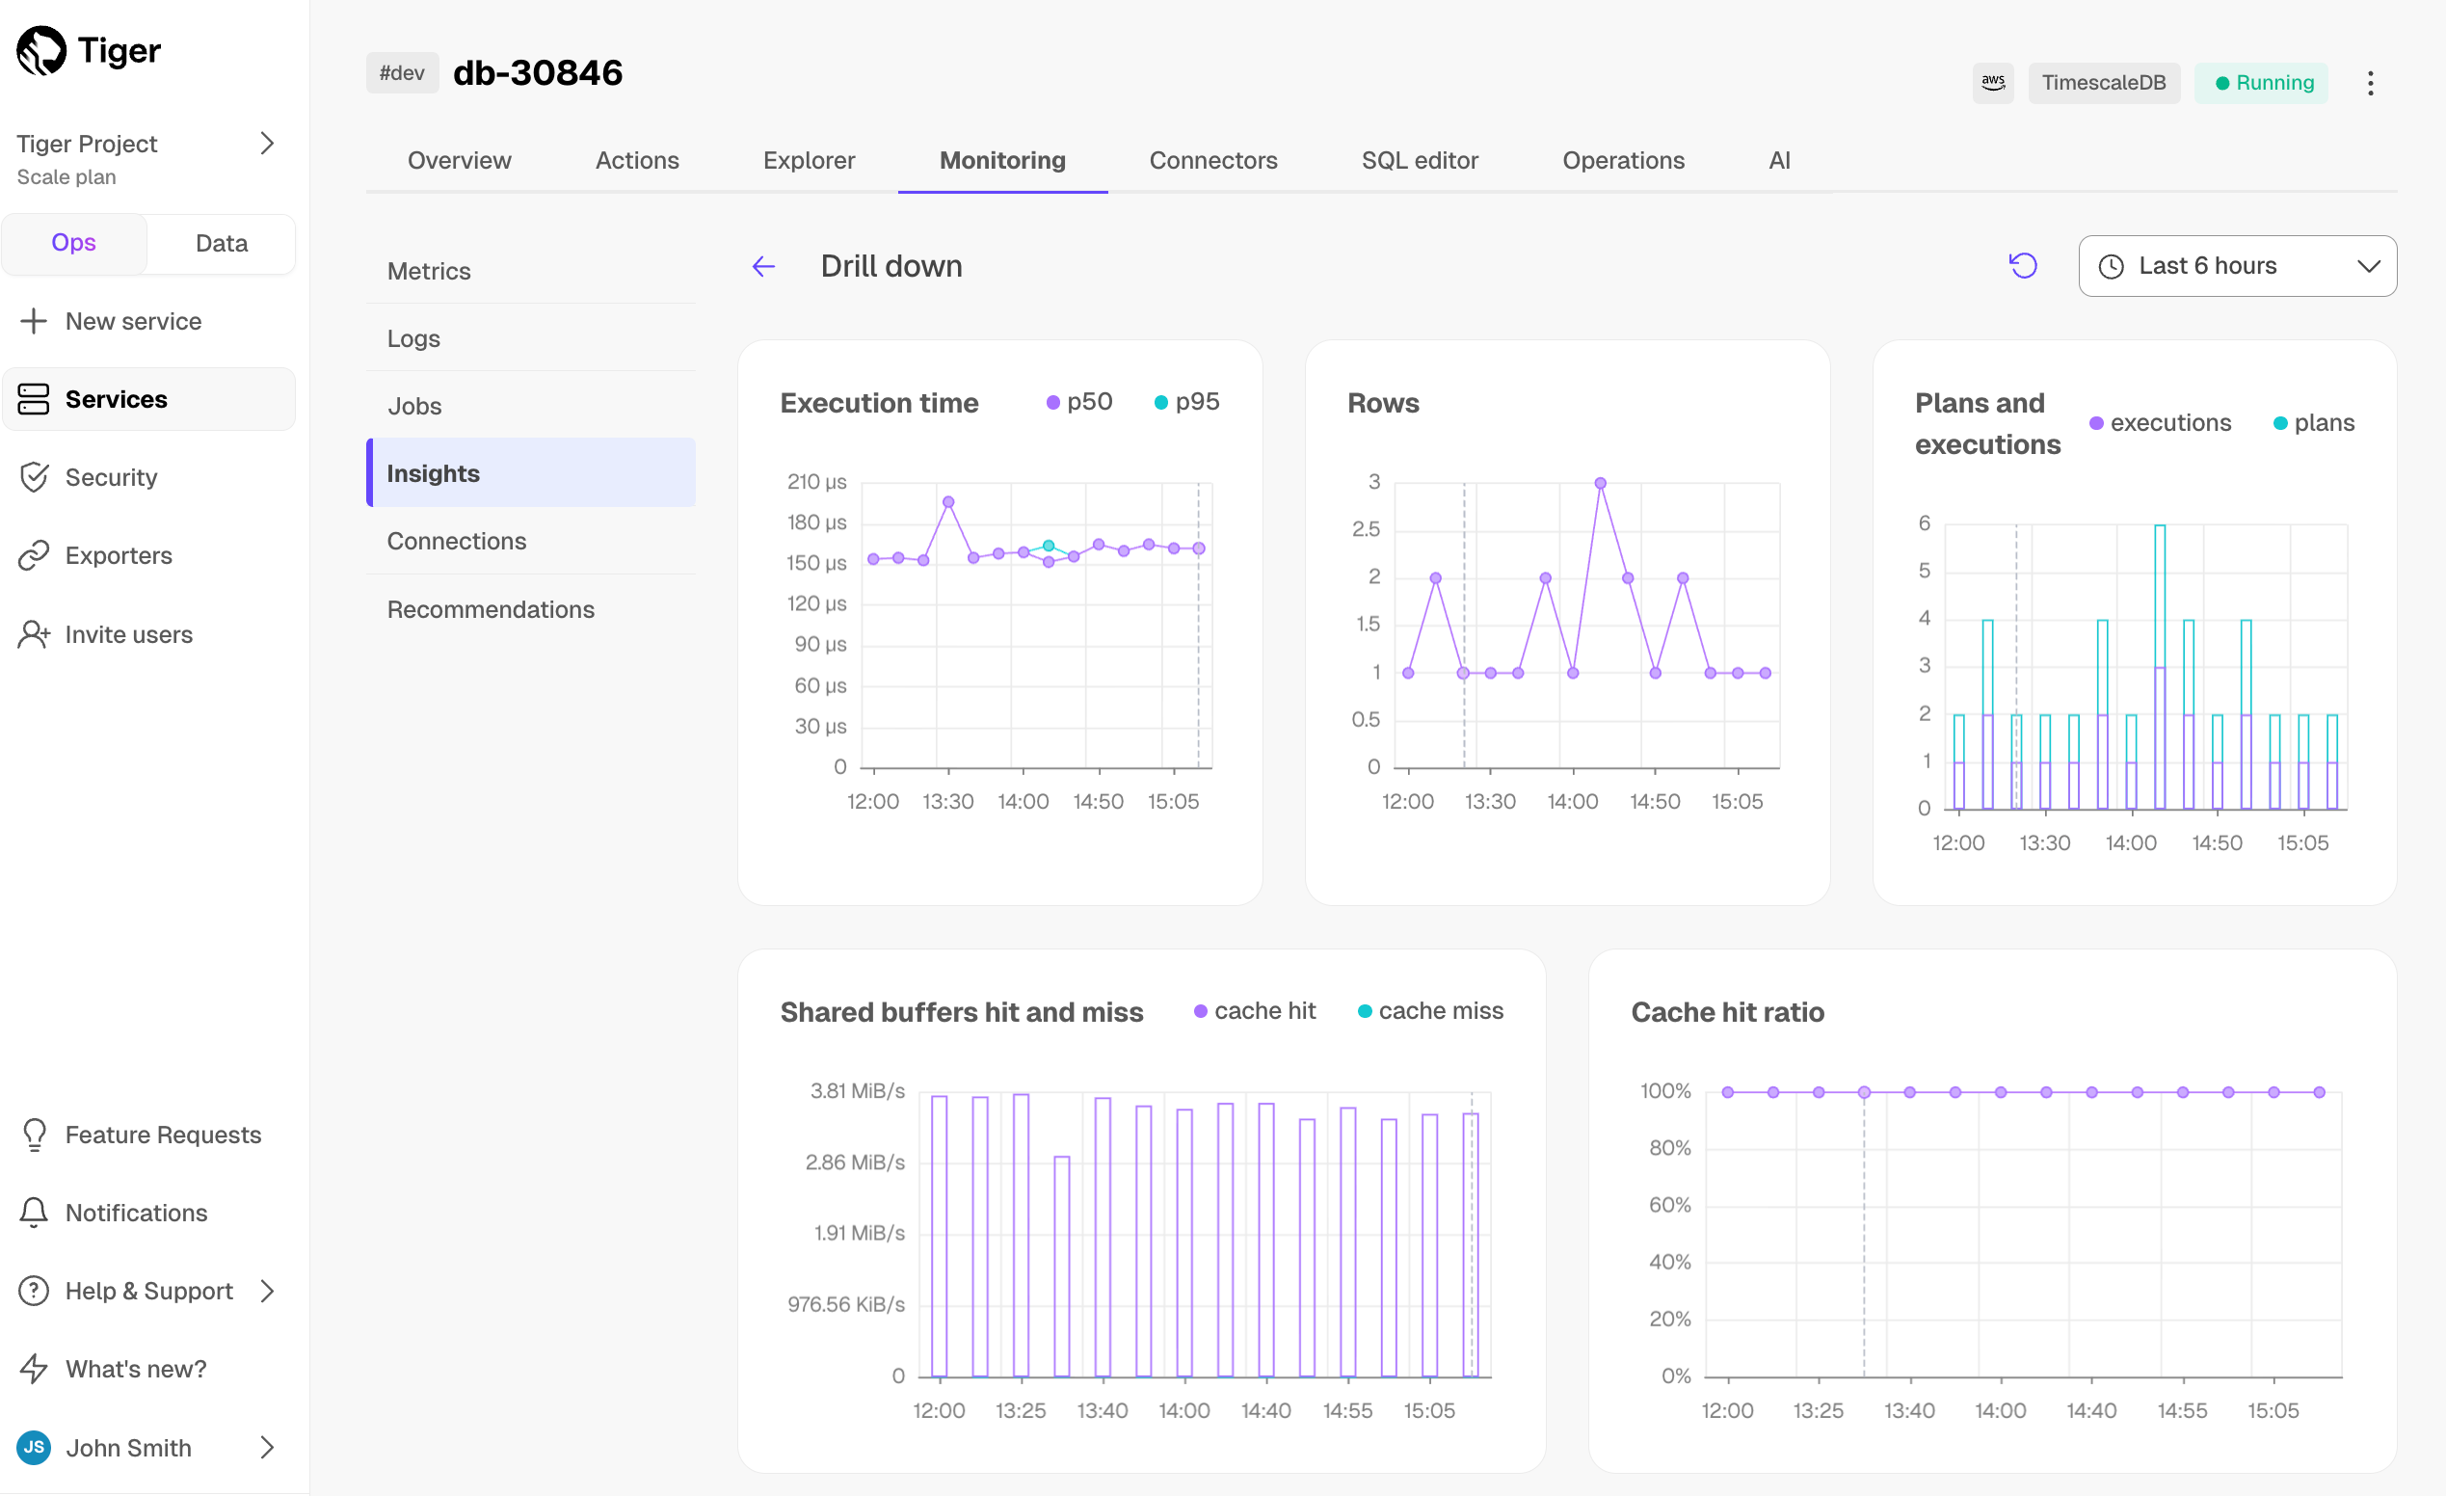Click the back arrow next to Drill down

763,266
